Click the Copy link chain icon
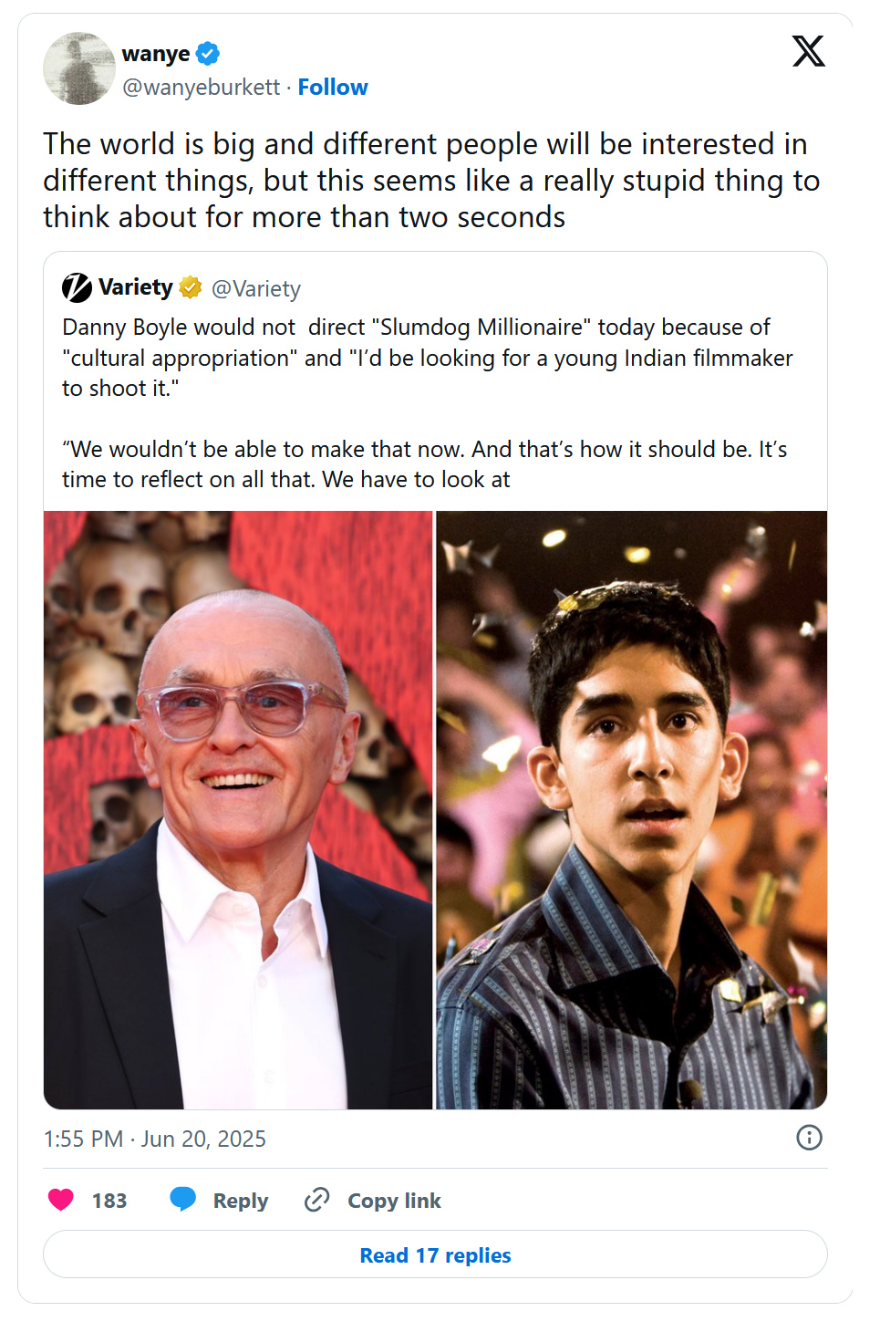 click(x=316, y=1200)
